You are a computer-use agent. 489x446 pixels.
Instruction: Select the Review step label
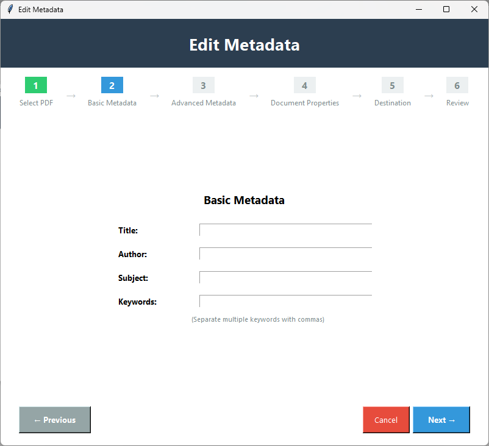pos(457,102)
